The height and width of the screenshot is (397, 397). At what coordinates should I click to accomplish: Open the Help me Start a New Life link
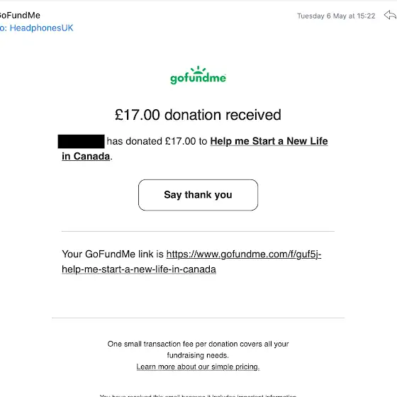click(269, 141)
